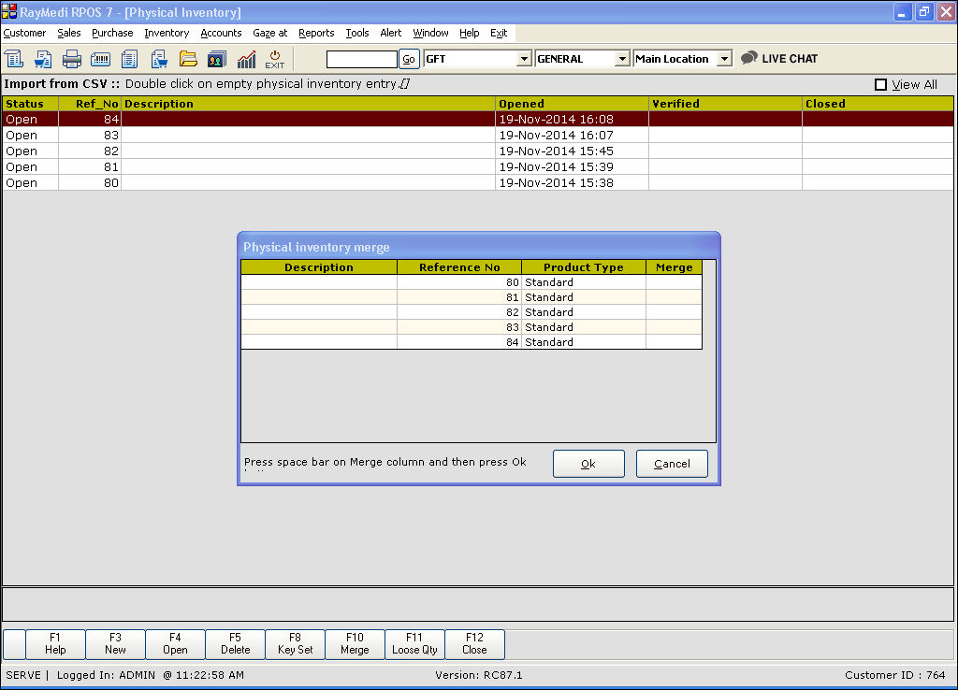Click the blank button left of F1 Help
This screenshot has height=690, width=958.
[14, 643]
